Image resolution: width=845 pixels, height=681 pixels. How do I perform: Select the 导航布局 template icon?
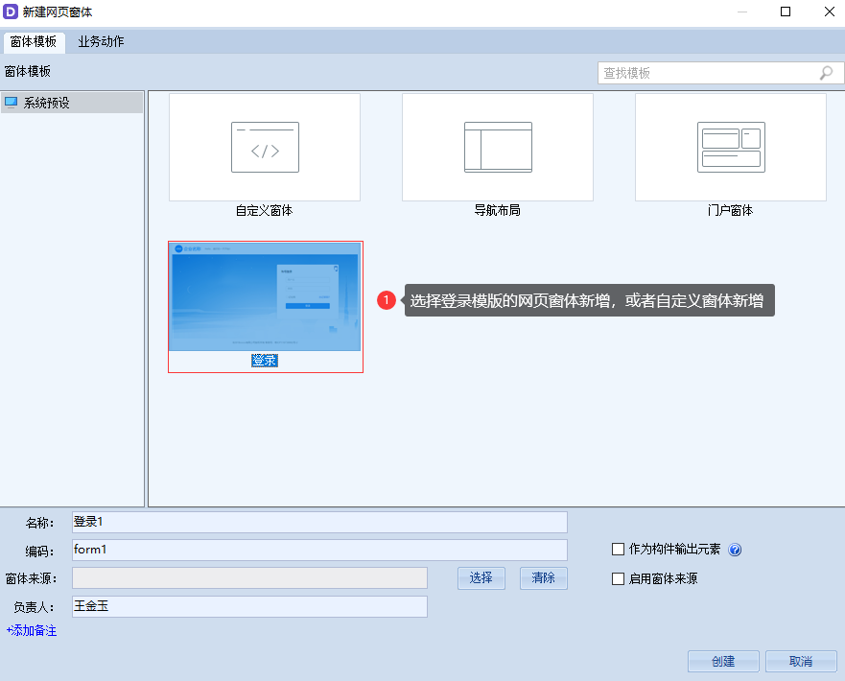498,147
